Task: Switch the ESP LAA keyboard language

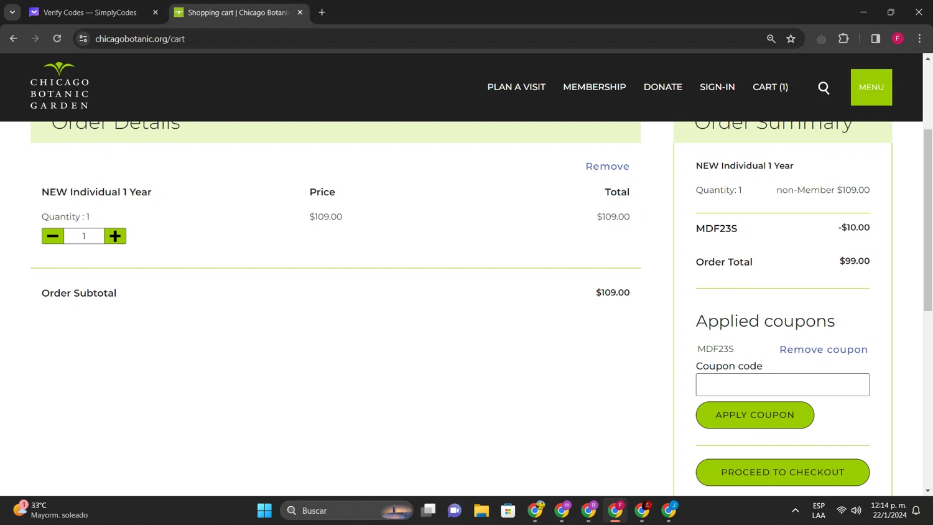Action: (819, 511)
